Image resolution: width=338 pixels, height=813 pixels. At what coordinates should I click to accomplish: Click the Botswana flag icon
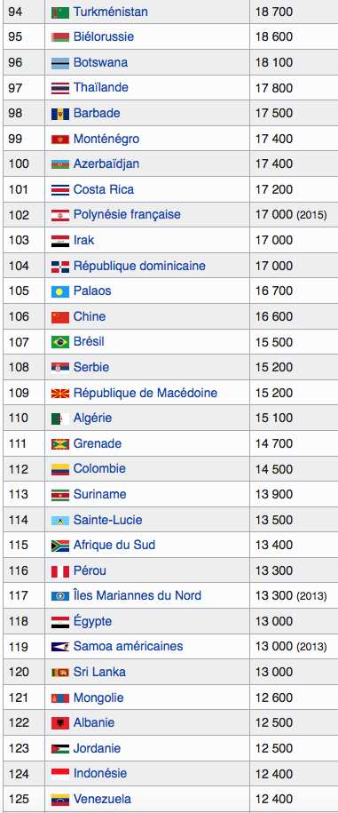[x=60, y=63]
